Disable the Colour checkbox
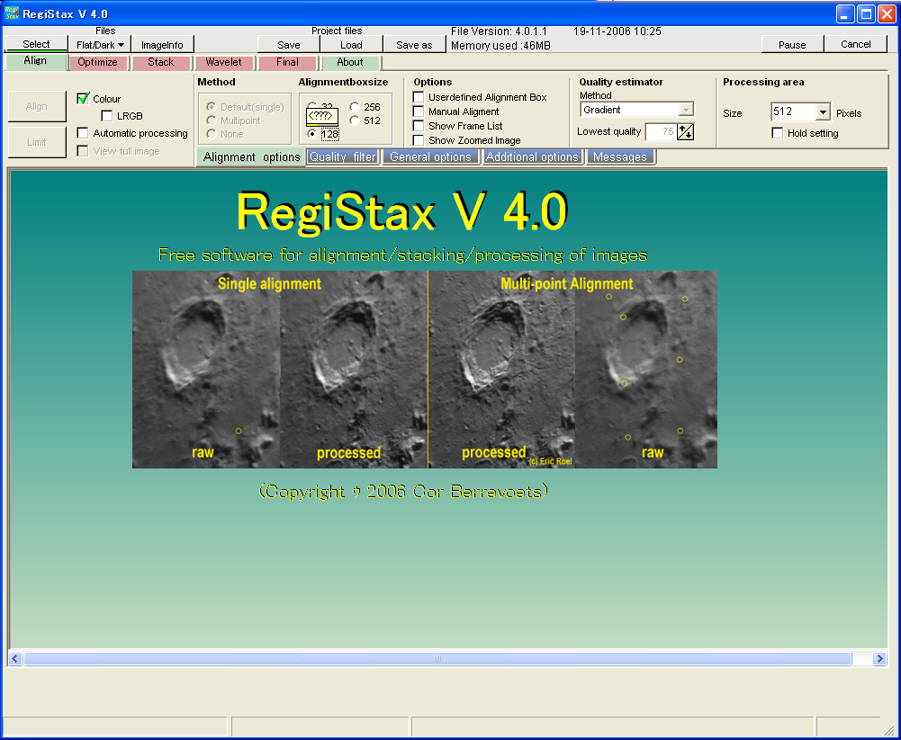 tap(84, 99)
